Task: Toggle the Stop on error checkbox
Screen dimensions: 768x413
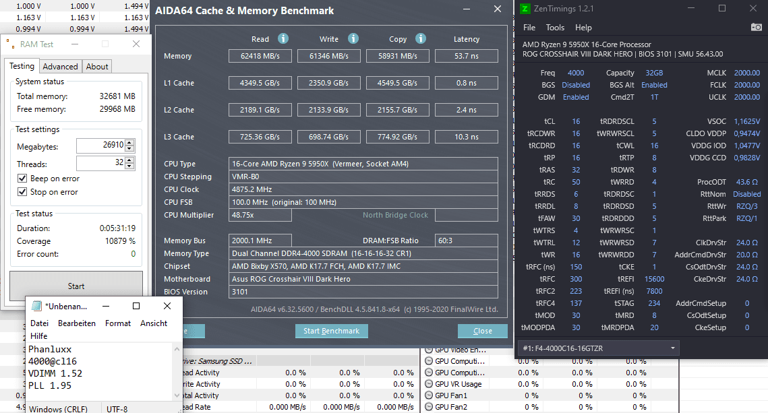Action: coord(22,192)
